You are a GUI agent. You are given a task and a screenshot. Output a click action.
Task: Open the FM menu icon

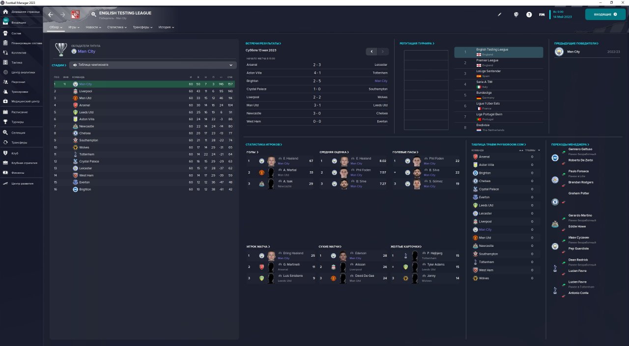coord(542,14)
